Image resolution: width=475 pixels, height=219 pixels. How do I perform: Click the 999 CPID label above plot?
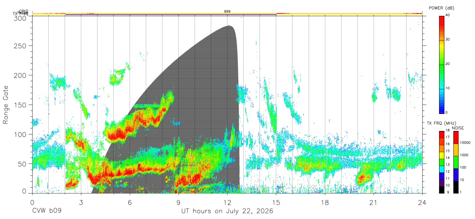pos(227,12)
